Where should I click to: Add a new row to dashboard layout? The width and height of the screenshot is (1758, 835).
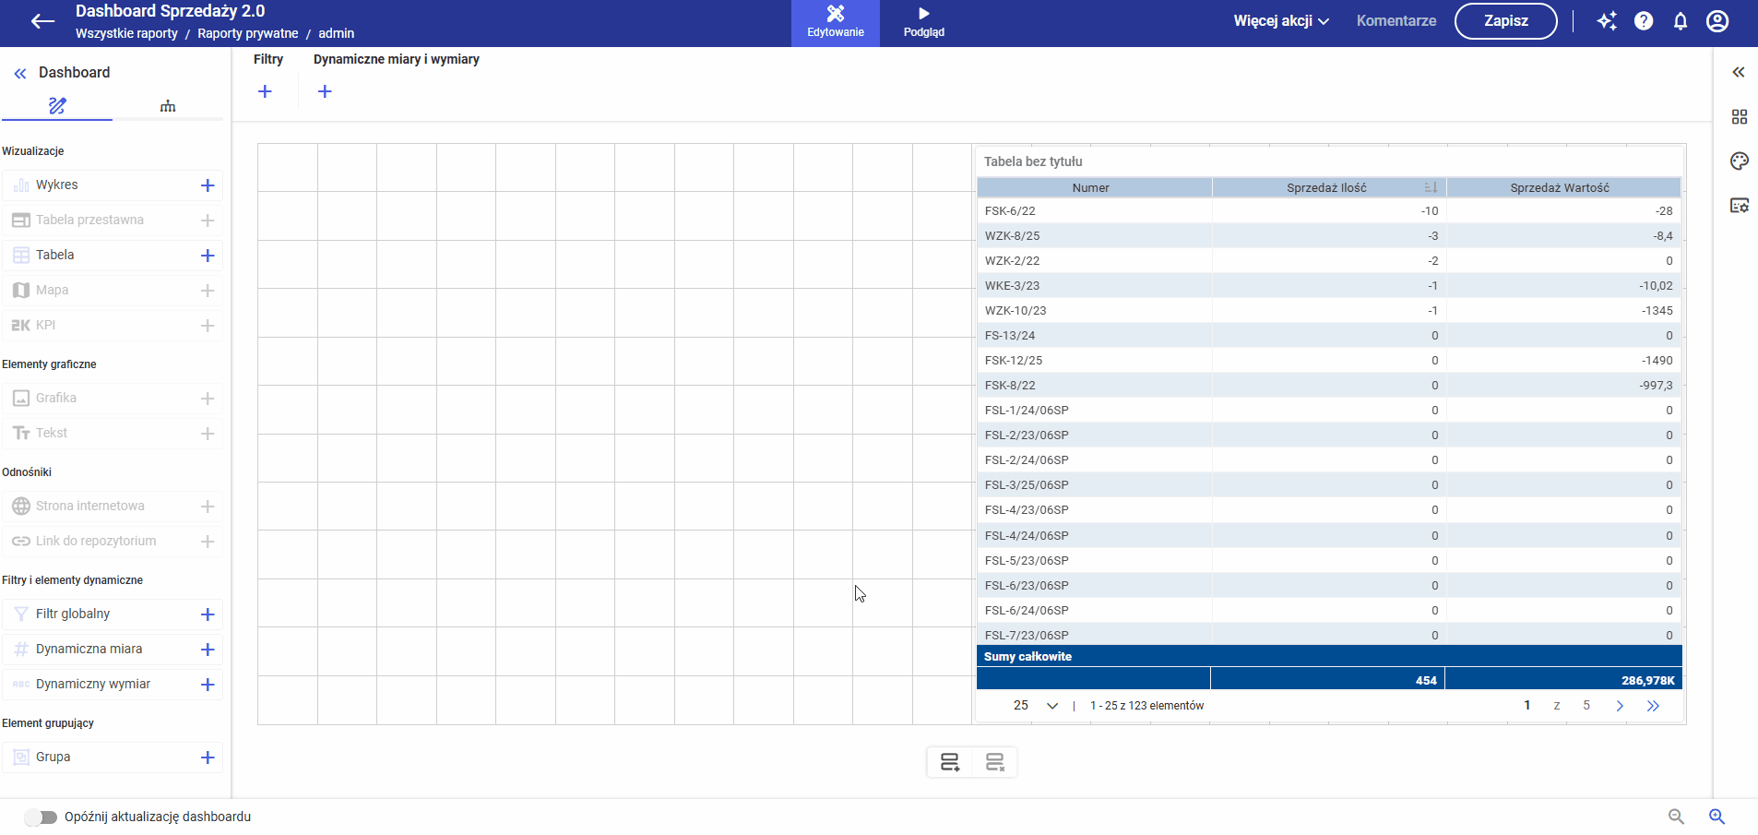(x=950, y=762)
